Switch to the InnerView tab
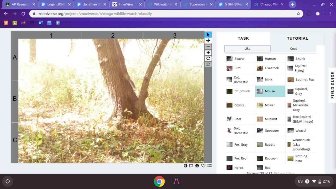 (x=127, y=4)
